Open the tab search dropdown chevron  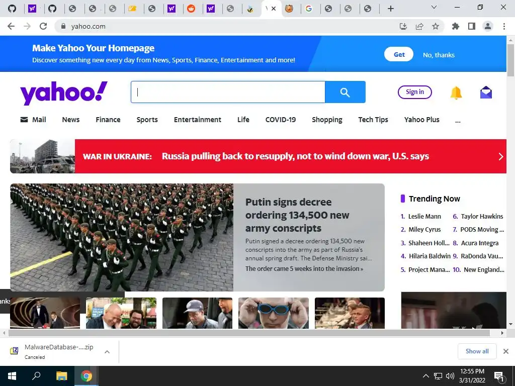tap(434, 7)
